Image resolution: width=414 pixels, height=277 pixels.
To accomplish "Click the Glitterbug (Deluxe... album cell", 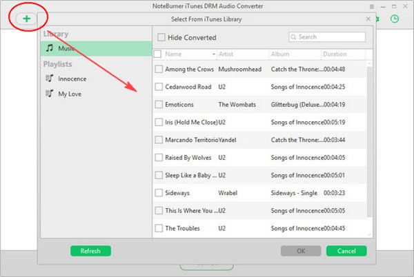I will (x=297, y=105).
